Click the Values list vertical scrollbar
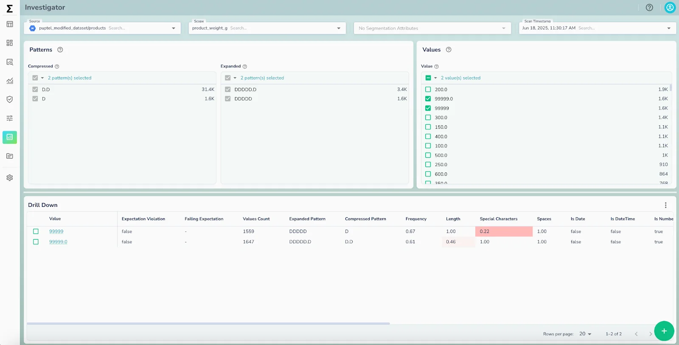 point(671,88)
